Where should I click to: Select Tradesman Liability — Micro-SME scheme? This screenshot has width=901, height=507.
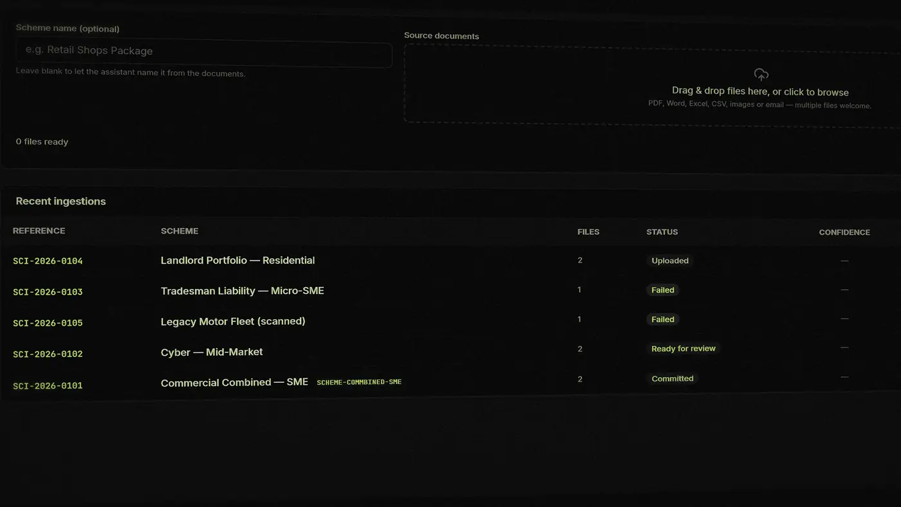pos(242,291)
